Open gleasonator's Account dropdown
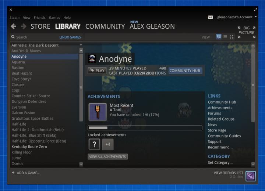The image size is (265, 191). coord(237,17)
